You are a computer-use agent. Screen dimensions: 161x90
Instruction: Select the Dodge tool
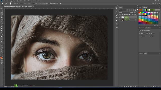click(2, 39)
